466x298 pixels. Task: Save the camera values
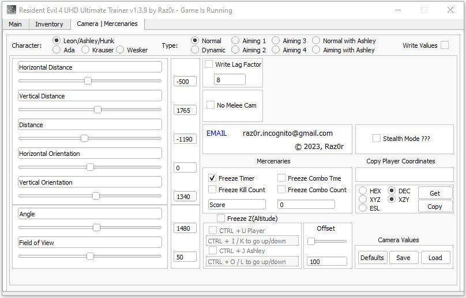tap(404, 257)
